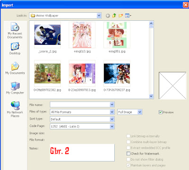The width and height of the screenshot is (189, 170).
Task: Open My Recent Documents place
Action: click(15, 31)
